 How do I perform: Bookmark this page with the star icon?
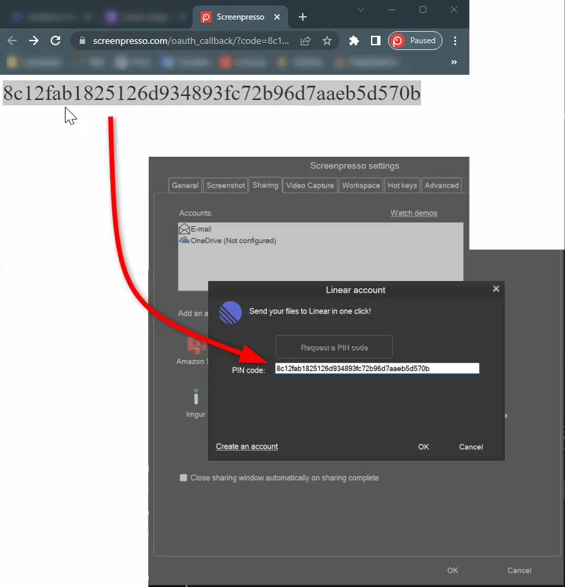click(x=327, y=41)
